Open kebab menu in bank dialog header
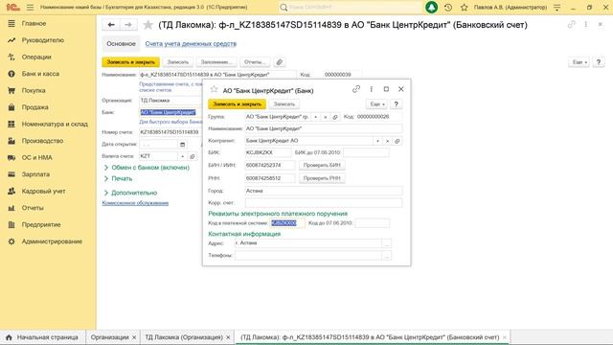 (371, 89)
